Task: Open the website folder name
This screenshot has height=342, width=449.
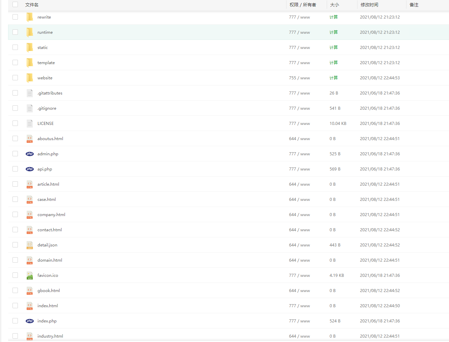Action: tap(45, 78)
